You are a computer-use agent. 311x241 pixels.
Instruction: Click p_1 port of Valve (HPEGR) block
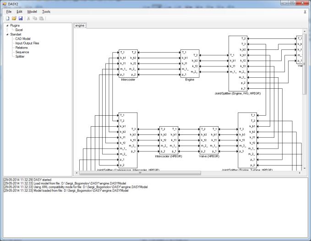pyautogui.click(x=214, y=151)
